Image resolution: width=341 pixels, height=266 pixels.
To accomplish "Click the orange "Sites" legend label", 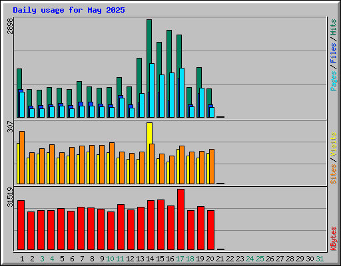I will (333, 174).
